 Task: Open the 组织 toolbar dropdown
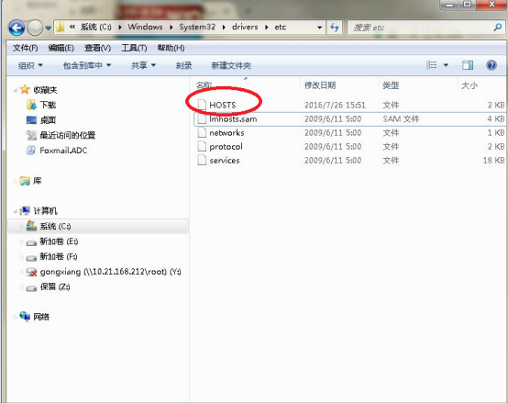coord(30,65)
